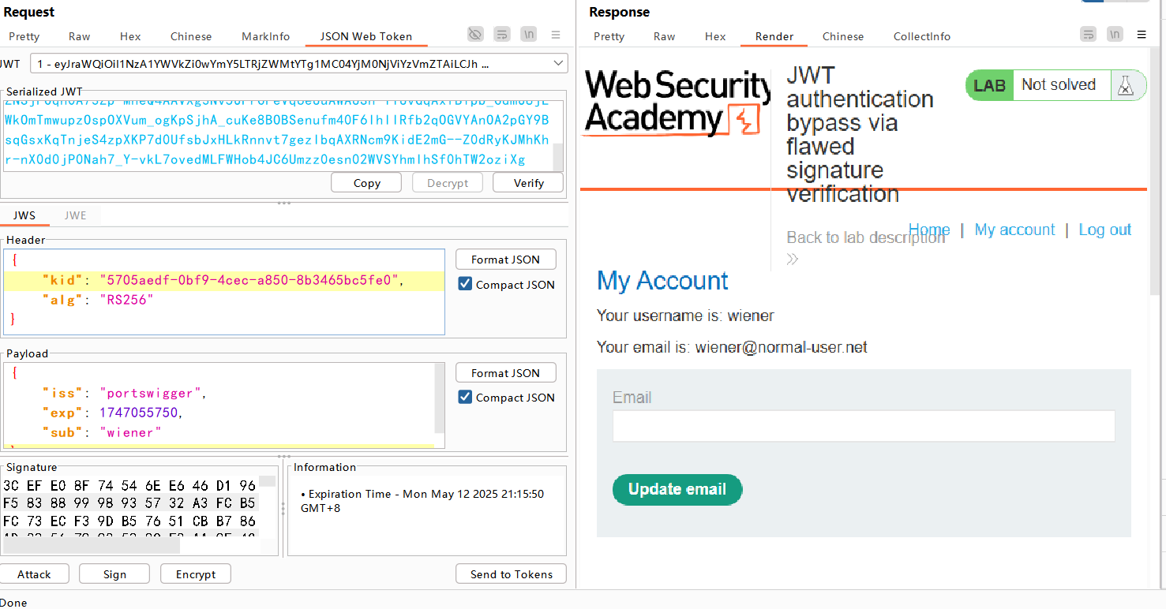Toggle the Response show newlines \n icon

coord(1115,35)
